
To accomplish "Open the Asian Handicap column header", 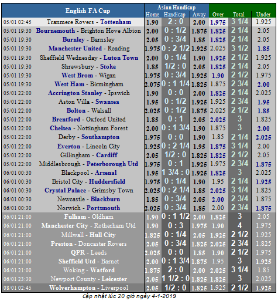I will (x=176, y=8).
